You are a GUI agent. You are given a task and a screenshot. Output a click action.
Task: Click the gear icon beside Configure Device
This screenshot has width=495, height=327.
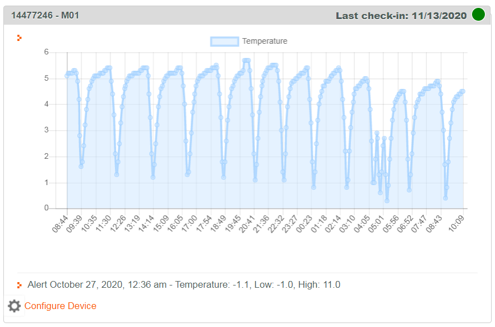point(14,306)
